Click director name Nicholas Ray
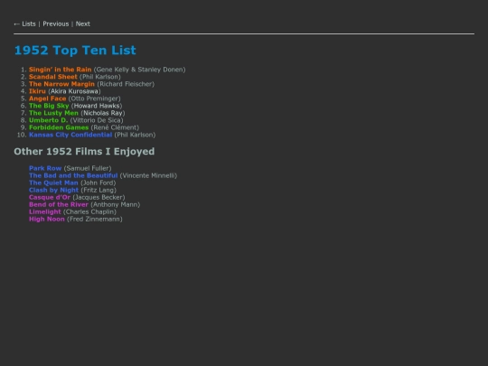 tap(103, 113)
